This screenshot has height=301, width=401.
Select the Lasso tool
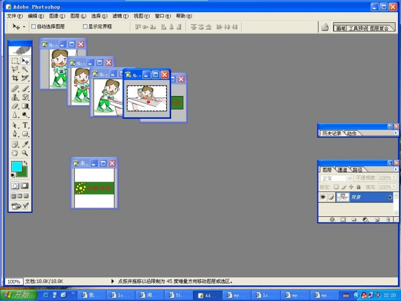point(15,69)
